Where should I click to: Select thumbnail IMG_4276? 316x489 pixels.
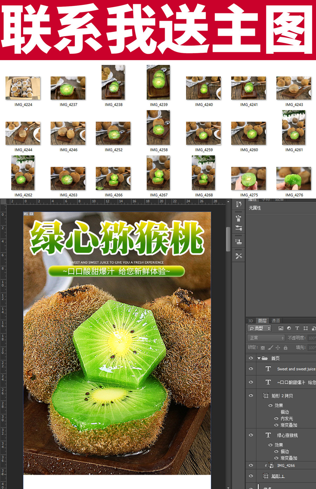tap(294, 179)
